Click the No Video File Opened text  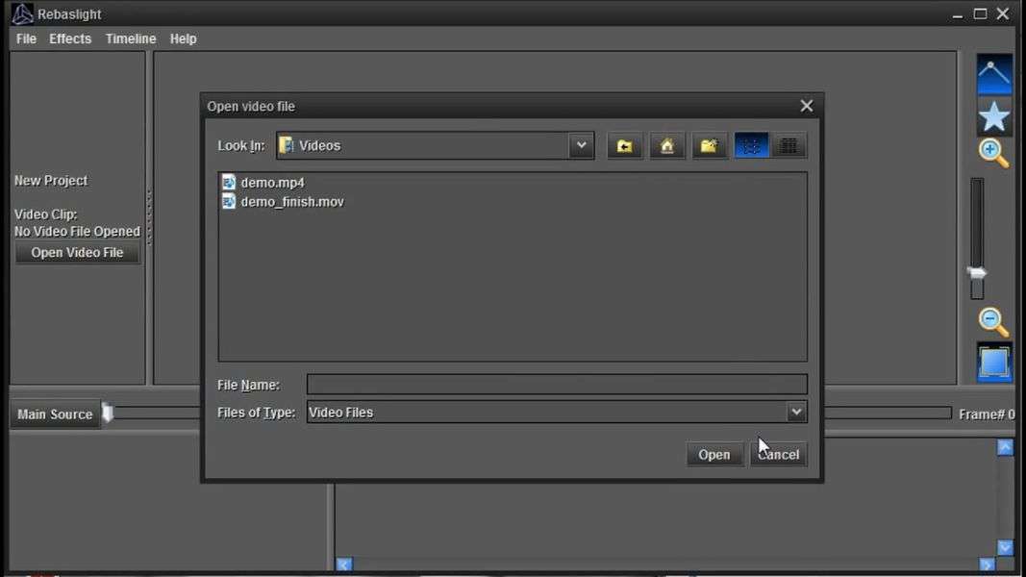point(77,232)
